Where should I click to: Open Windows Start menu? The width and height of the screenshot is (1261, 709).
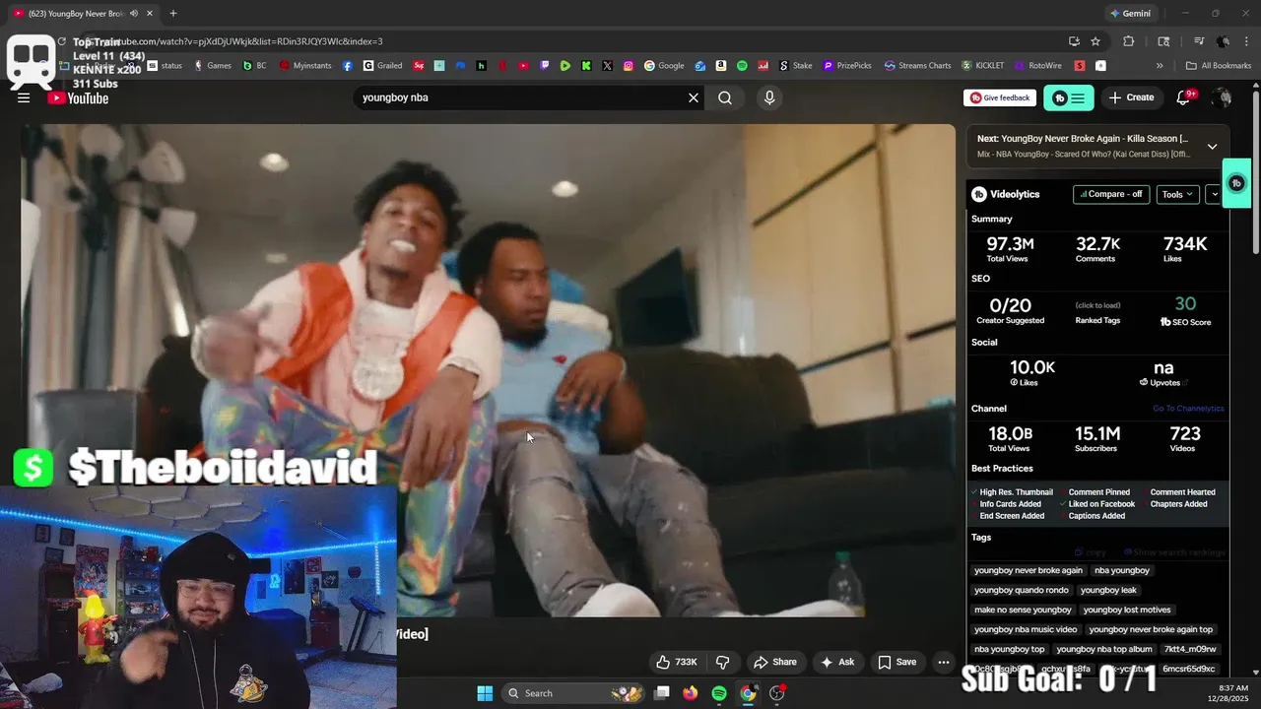[x=485, y=693]
